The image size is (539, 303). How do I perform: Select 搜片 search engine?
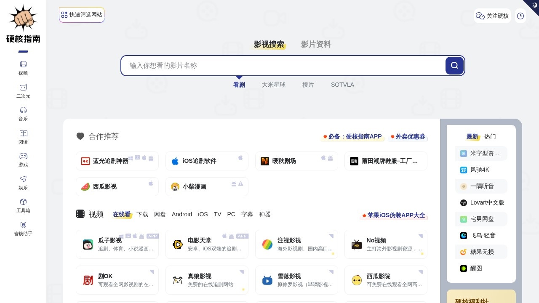click(308, 85)
